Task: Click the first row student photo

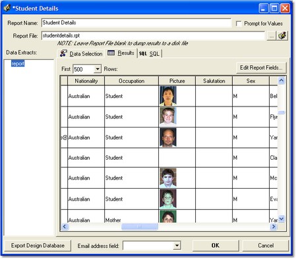Action: click(x=168, y=96)
